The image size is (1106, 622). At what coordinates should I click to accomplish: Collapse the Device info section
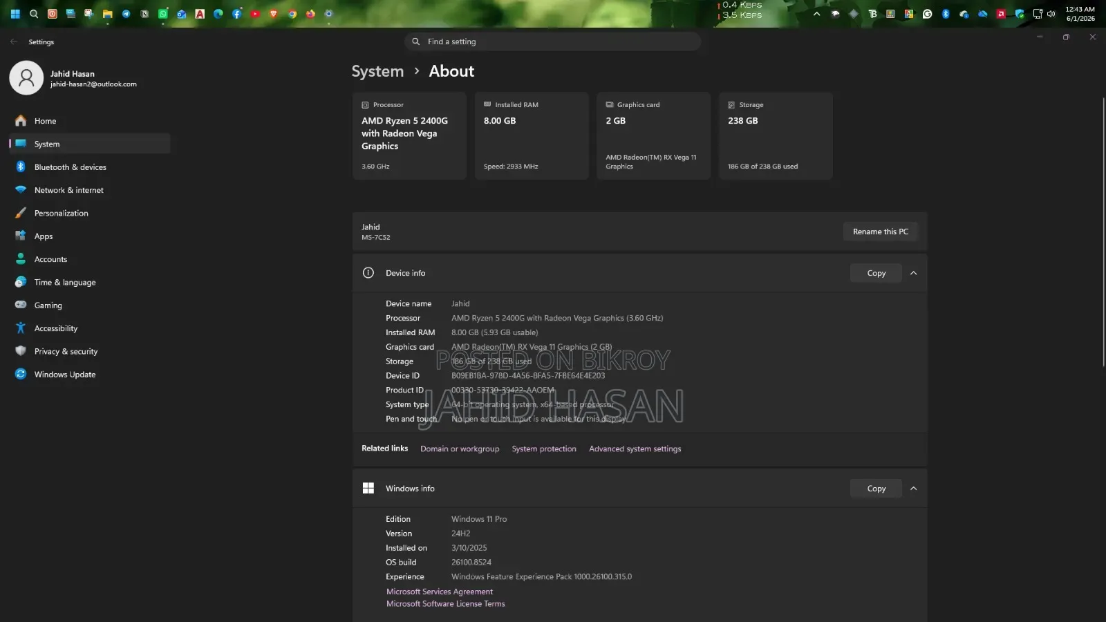point(913,273)
